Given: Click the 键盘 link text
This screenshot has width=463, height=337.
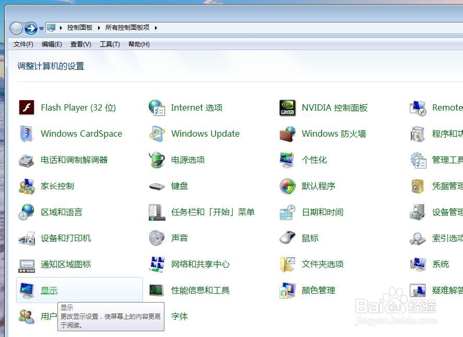Looking at the screenshot, I should (180, 186).
